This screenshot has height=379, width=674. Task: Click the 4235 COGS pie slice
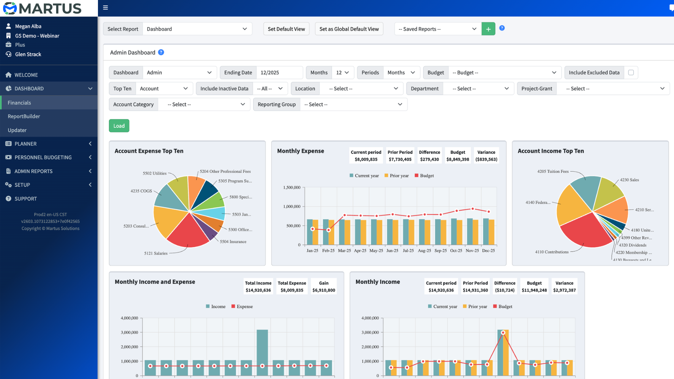170,198
